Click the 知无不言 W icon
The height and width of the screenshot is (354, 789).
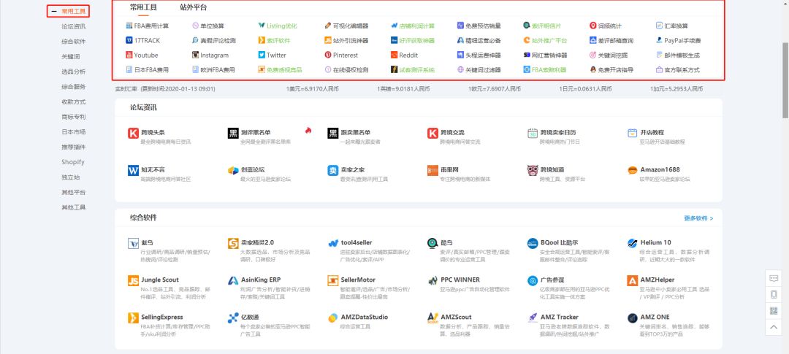tap(133, 171)
